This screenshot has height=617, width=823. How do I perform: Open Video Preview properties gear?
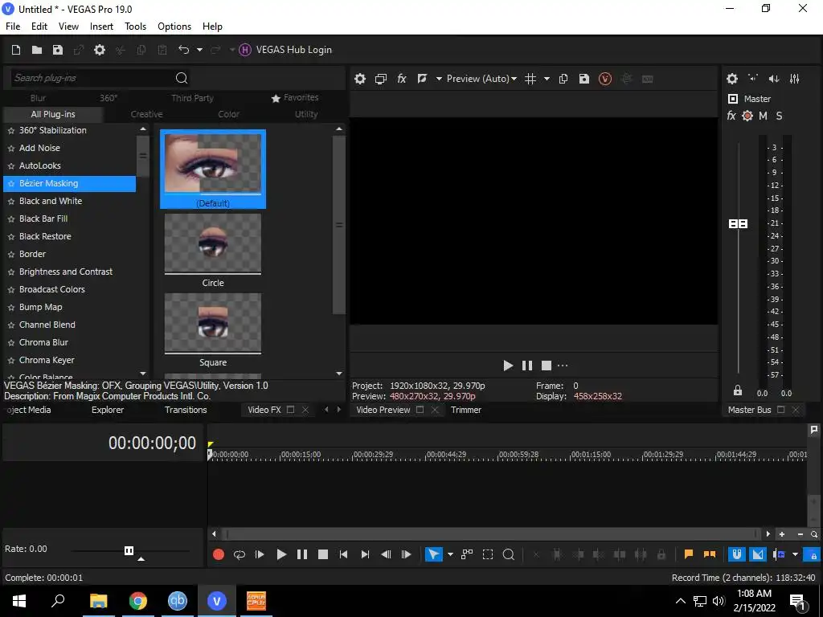(x=360, y=79)
